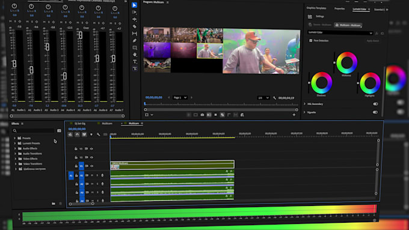Viewport: 409px width, 230px height.
Task: Select the Pen tool
Action: coord(135,40)
